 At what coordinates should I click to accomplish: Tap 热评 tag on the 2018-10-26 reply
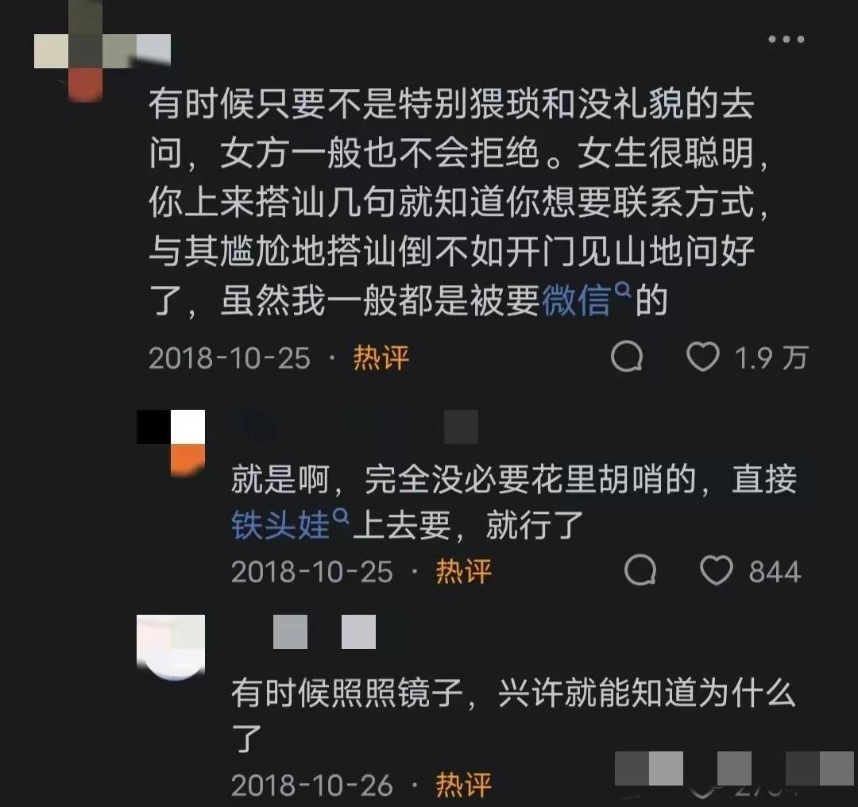pyautogui.click(x=463, y=785)
